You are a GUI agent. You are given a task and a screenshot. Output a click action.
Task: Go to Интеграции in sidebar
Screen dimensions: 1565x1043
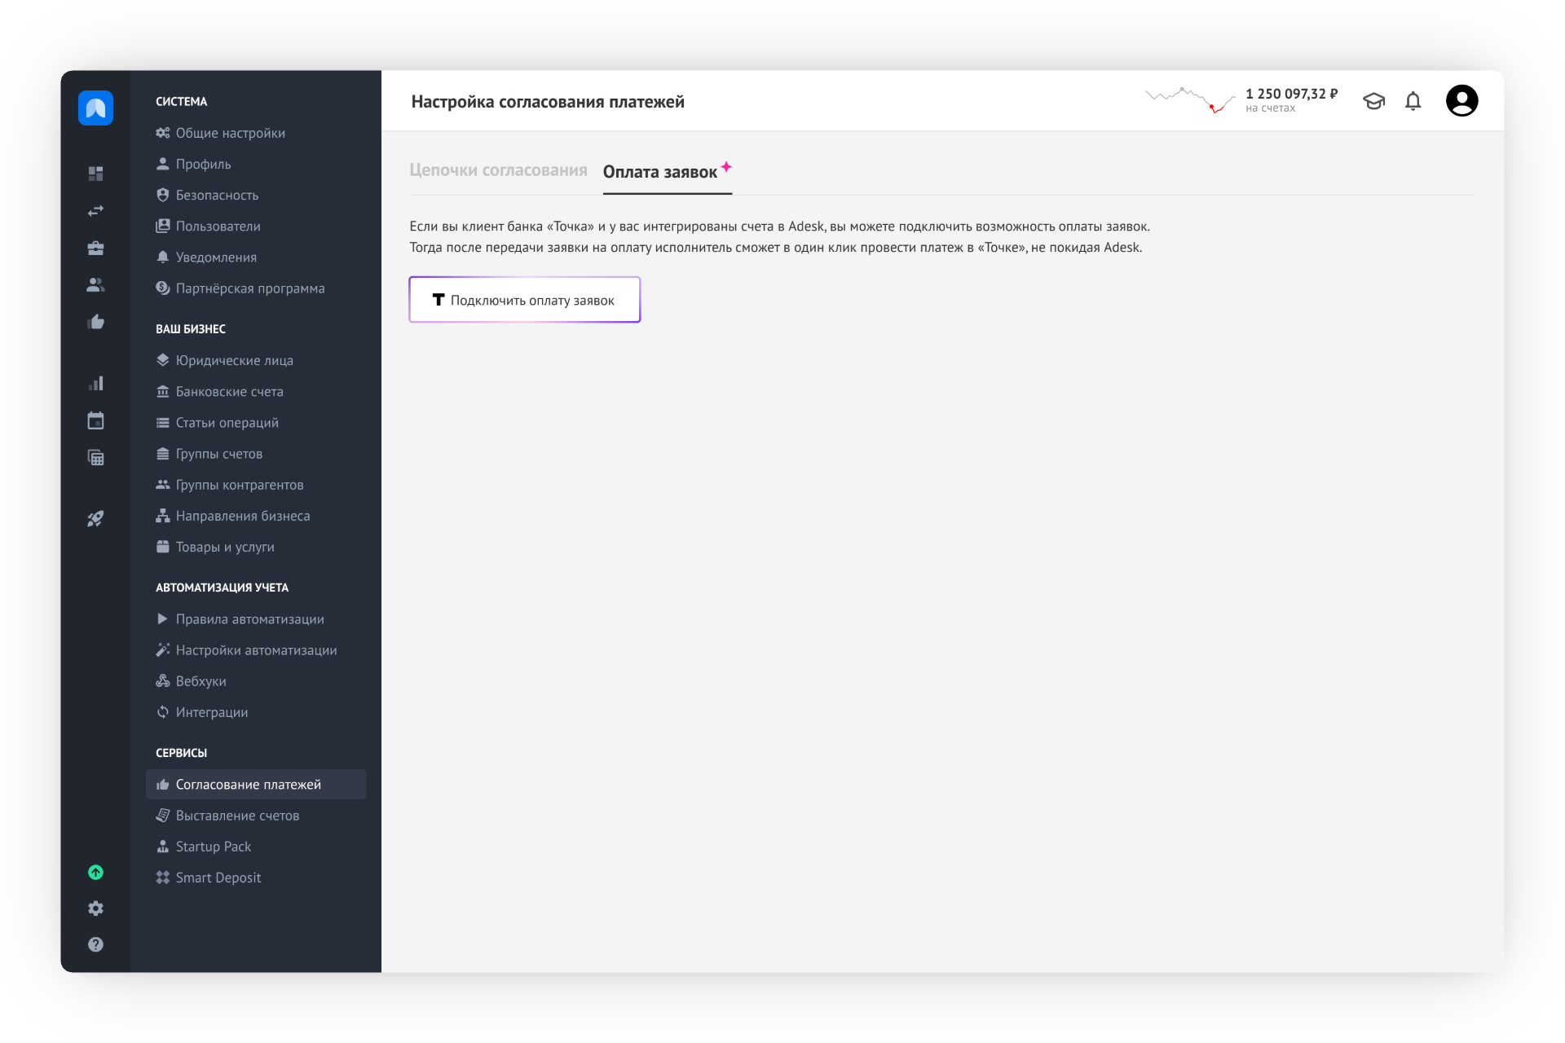211,712
